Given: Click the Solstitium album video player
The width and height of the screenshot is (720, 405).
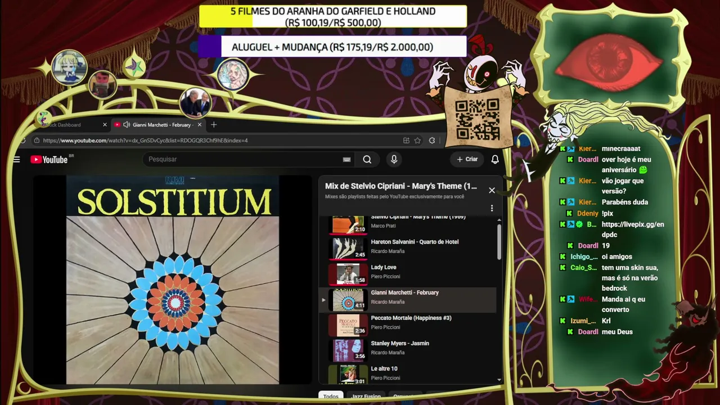Looking at the screenshot, I should (x=173, y=280).
